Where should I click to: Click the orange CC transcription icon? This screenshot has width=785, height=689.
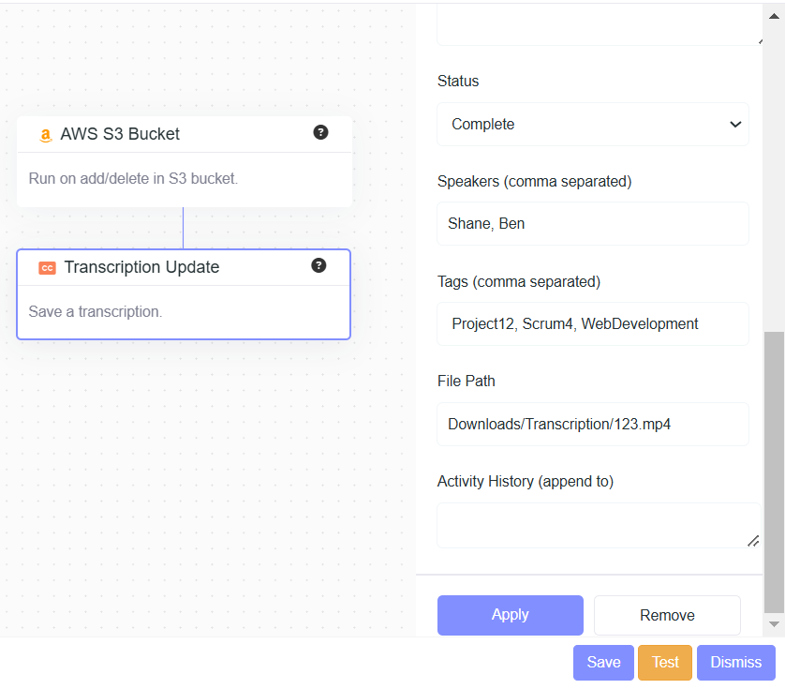coord(47,268)
